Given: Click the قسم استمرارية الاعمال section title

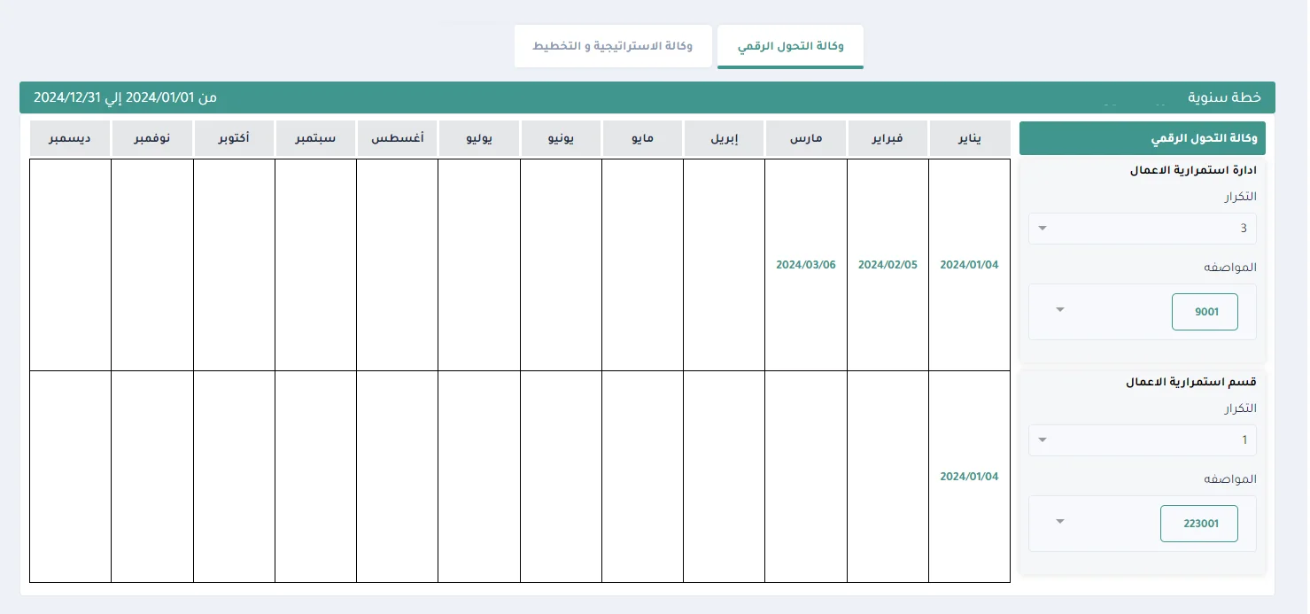Looking at the screenshot, I should coord(1190,383).
